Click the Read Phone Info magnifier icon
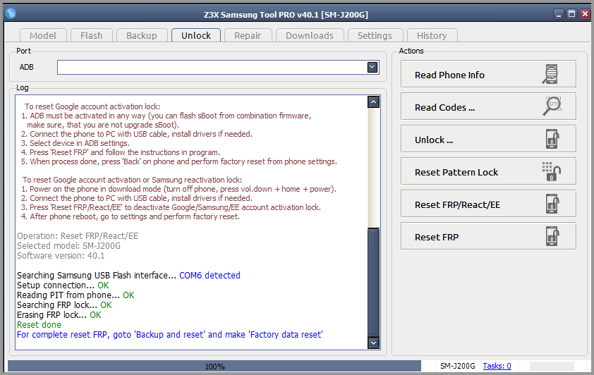The width and height of the screenshot is (594, 375). point(550,74)
